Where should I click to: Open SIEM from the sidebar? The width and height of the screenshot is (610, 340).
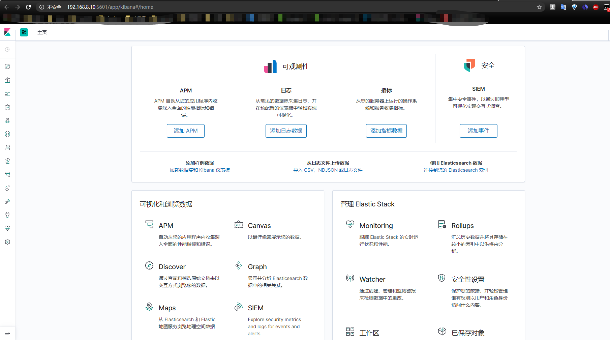pyautogui.click(x=7, y=201)
